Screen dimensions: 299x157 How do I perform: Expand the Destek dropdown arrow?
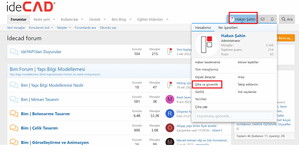(105, 20)
